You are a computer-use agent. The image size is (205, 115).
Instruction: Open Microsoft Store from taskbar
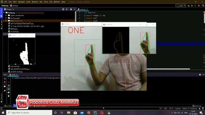tap(75, 113)
